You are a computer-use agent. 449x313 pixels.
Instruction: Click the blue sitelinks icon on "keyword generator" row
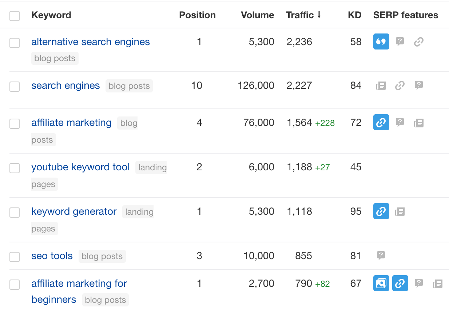[381, 211]
